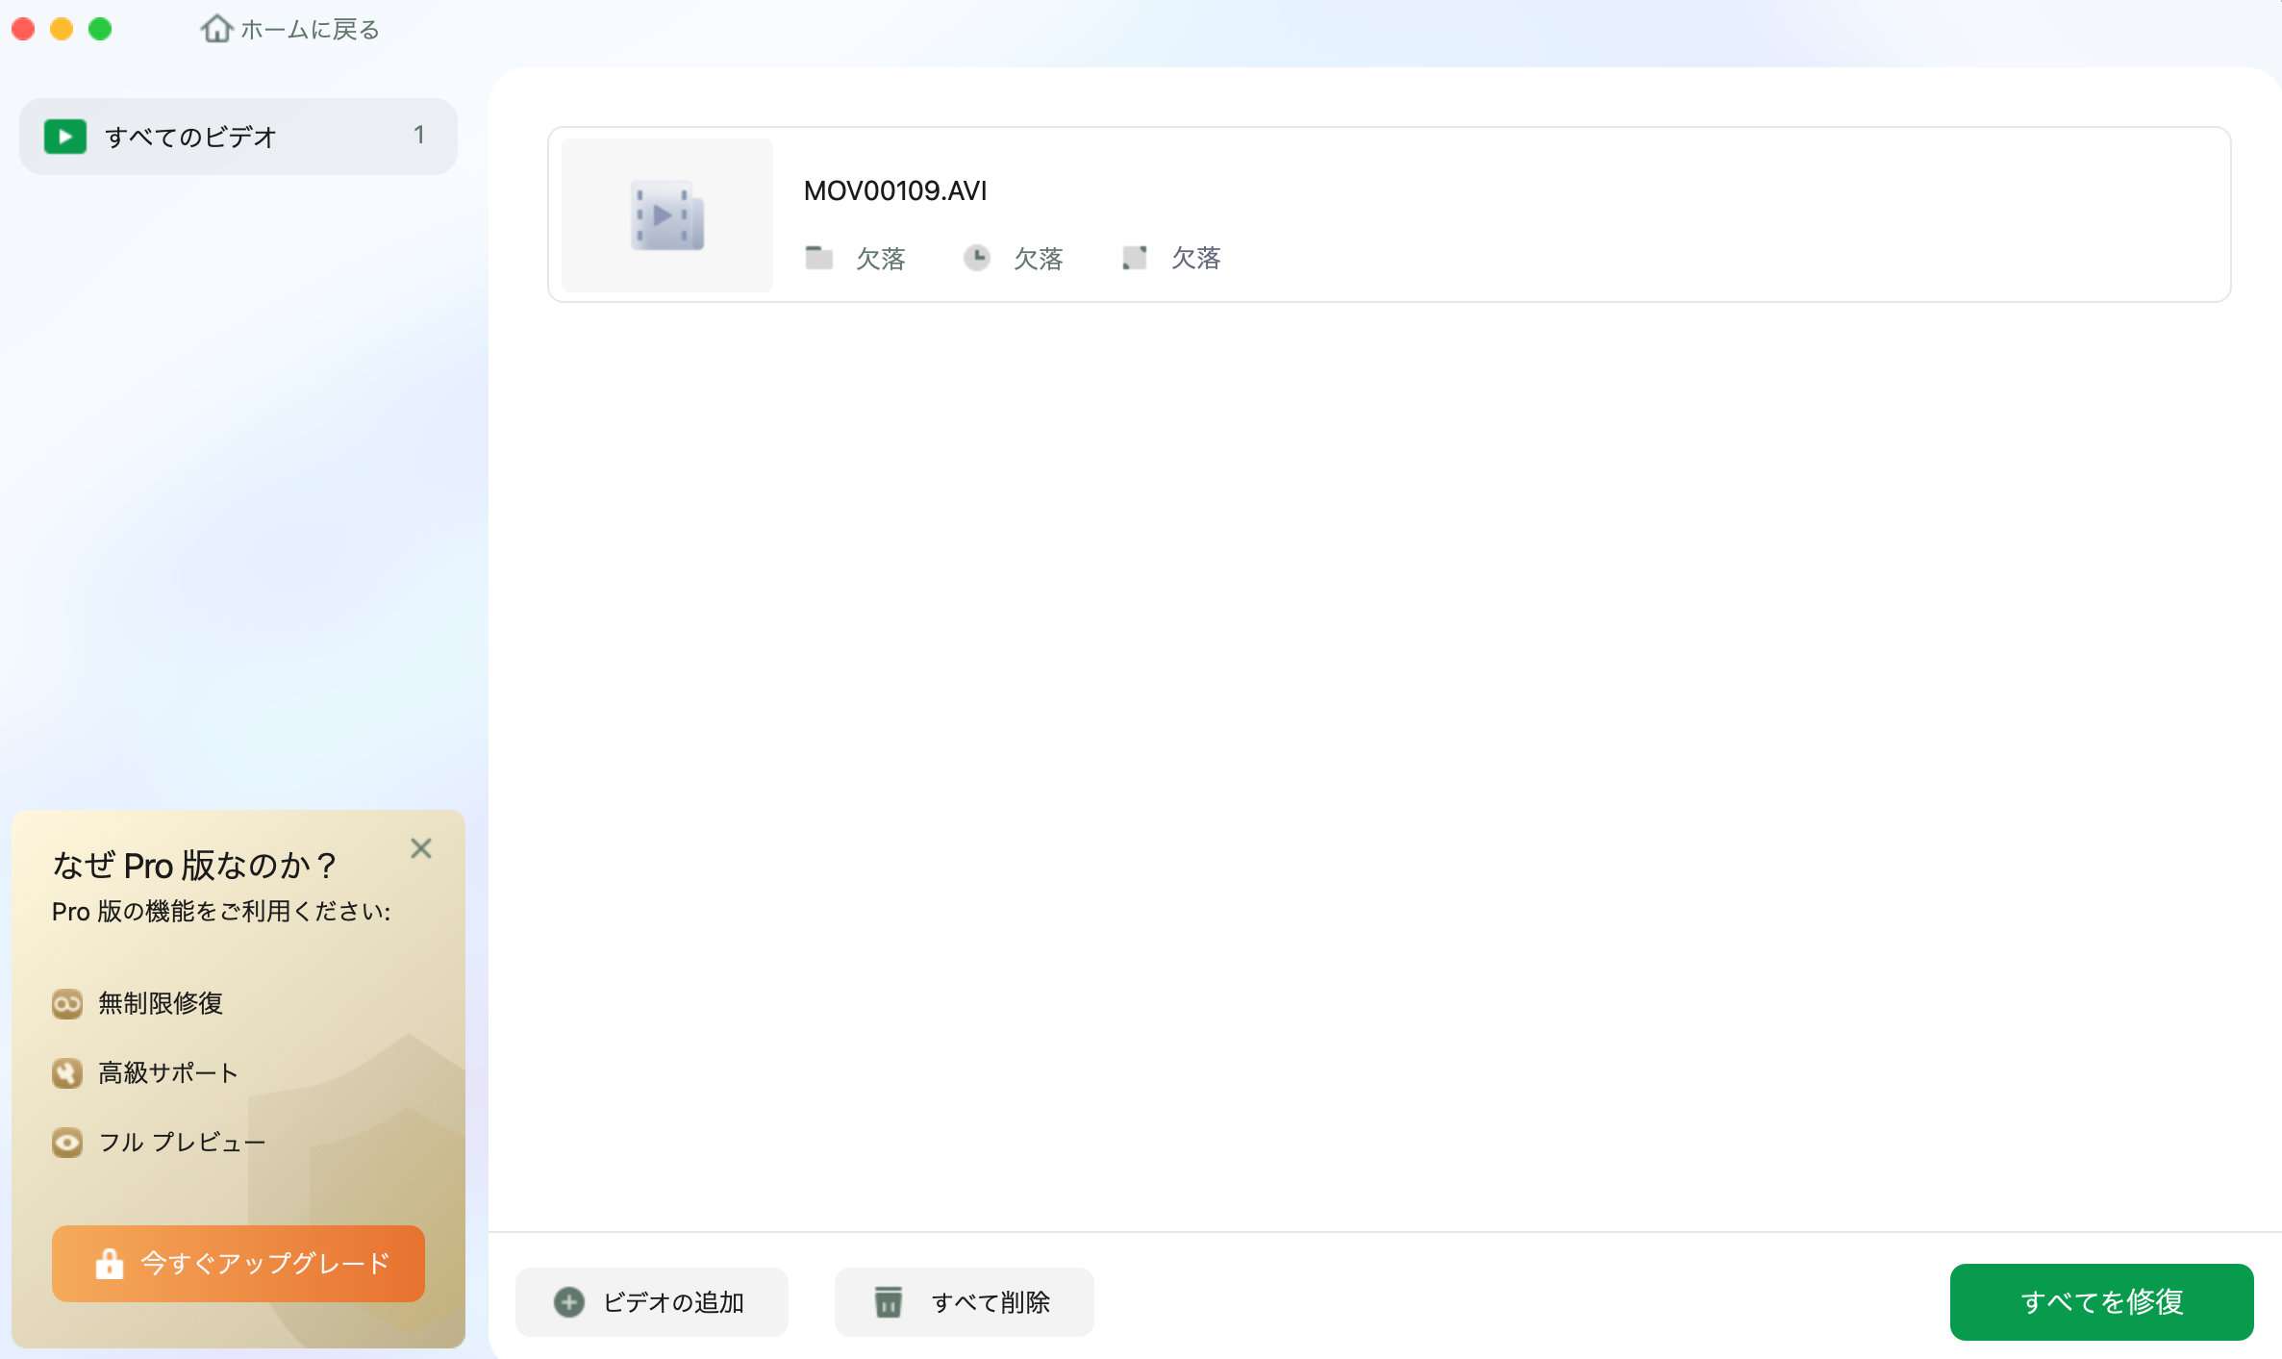The width and height of the screenshot is (2282, 1359).
Task: Click the 無制限修復 feature label
Action: 161,1004
